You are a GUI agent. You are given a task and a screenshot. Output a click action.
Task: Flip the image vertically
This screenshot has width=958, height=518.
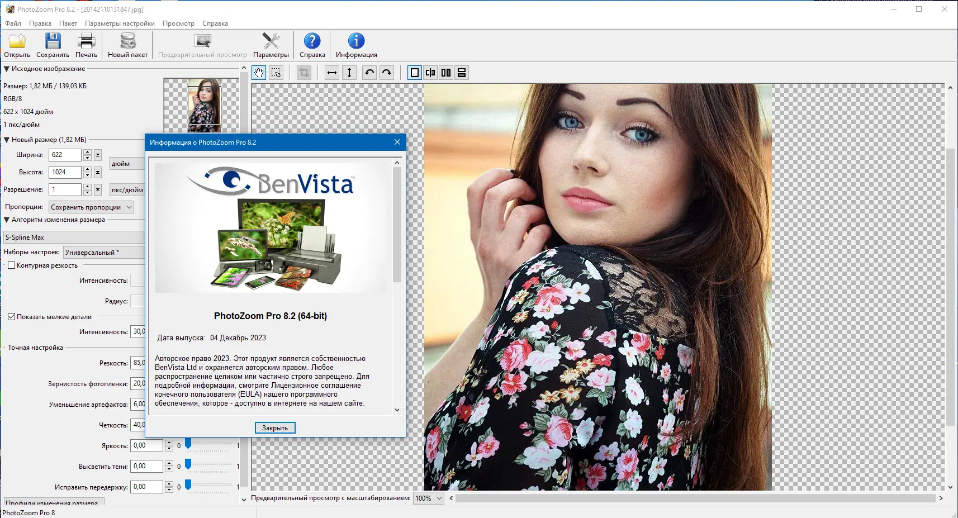click(349, 73)
